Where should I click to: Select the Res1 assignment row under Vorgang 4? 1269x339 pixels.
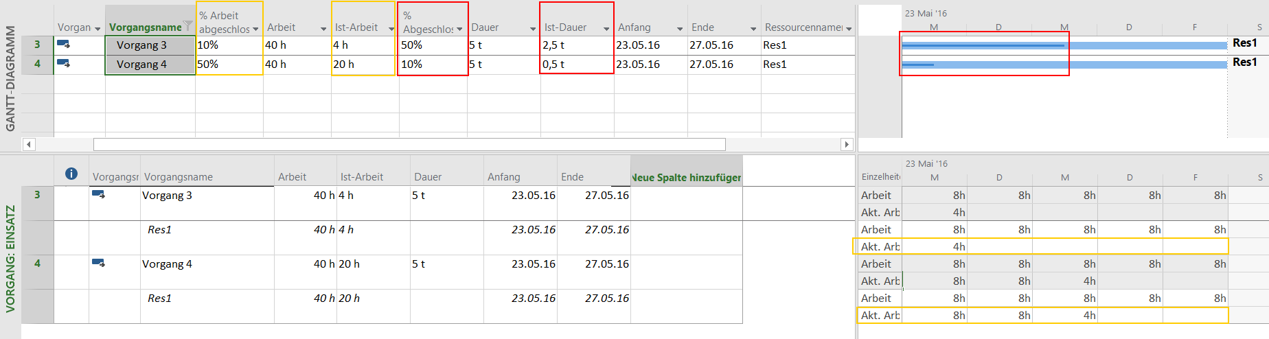click(x=159, y=299)
